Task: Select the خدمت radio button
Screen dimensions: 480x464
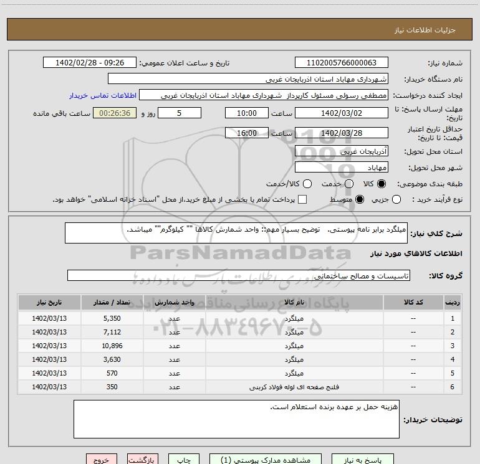Action: pos(349,184)
